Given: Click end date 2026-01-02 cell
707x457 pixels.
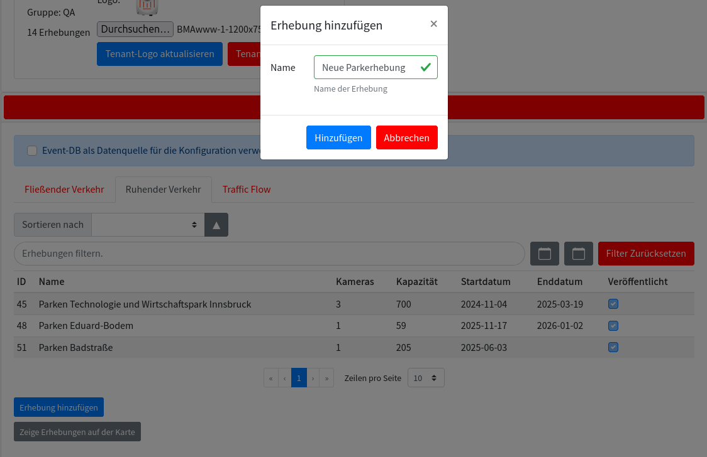Looking at the screenshot, I should 560,326.
